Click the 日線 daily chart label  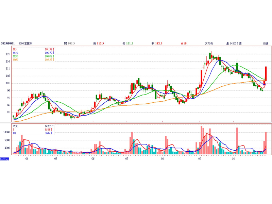[266, 44]
